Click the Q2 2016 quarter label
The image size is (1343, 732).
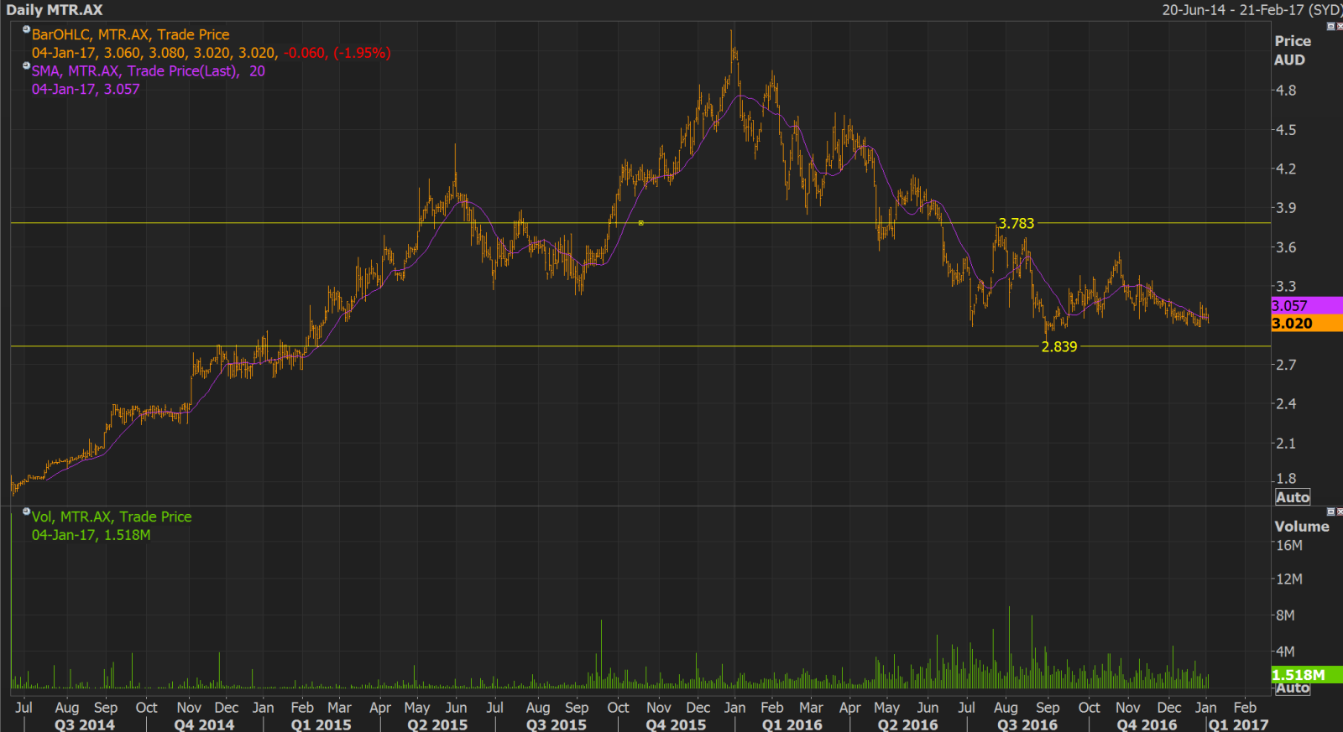[x=907, y=724]
